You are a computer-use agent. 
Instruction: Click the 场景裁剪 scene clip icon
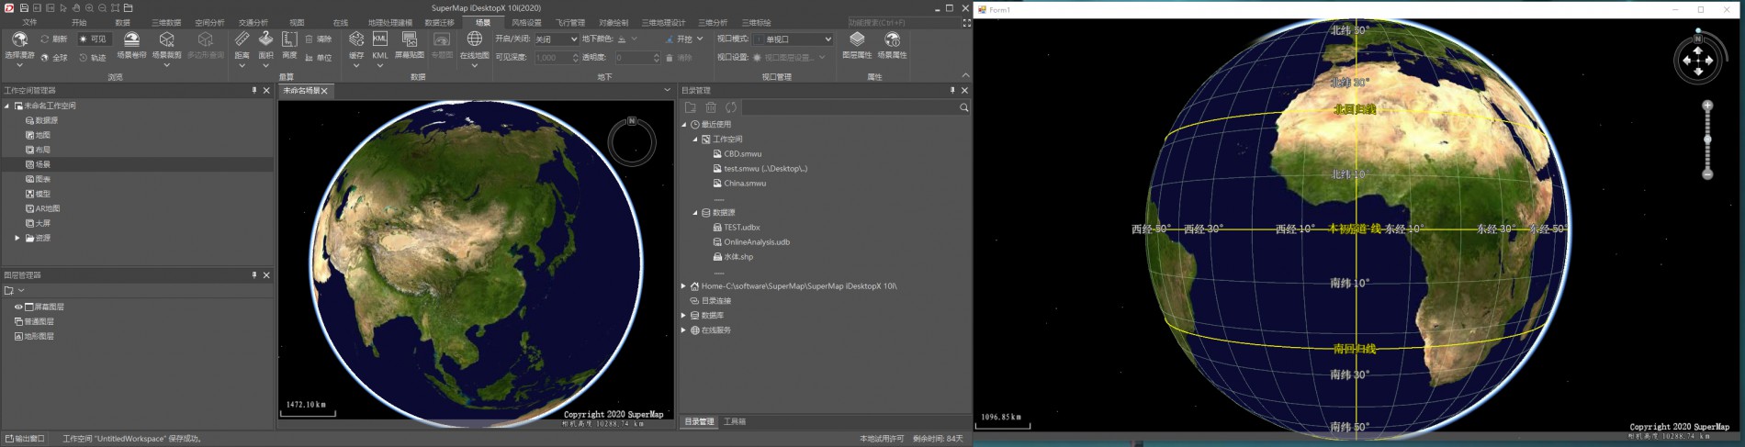[166, 39]
